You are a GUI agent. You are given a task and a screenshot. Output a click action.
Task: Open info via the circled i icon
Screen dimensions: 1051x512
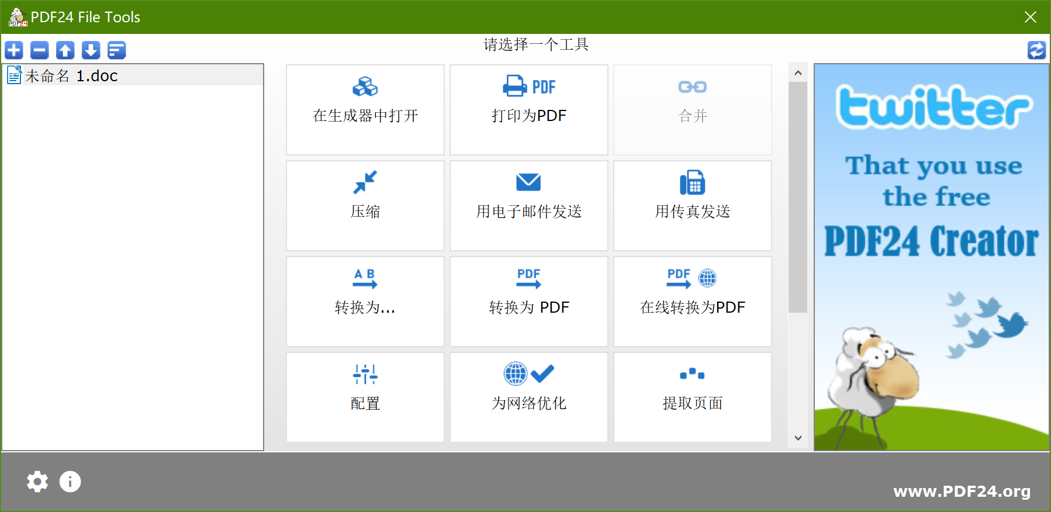[x=70, y=482]
